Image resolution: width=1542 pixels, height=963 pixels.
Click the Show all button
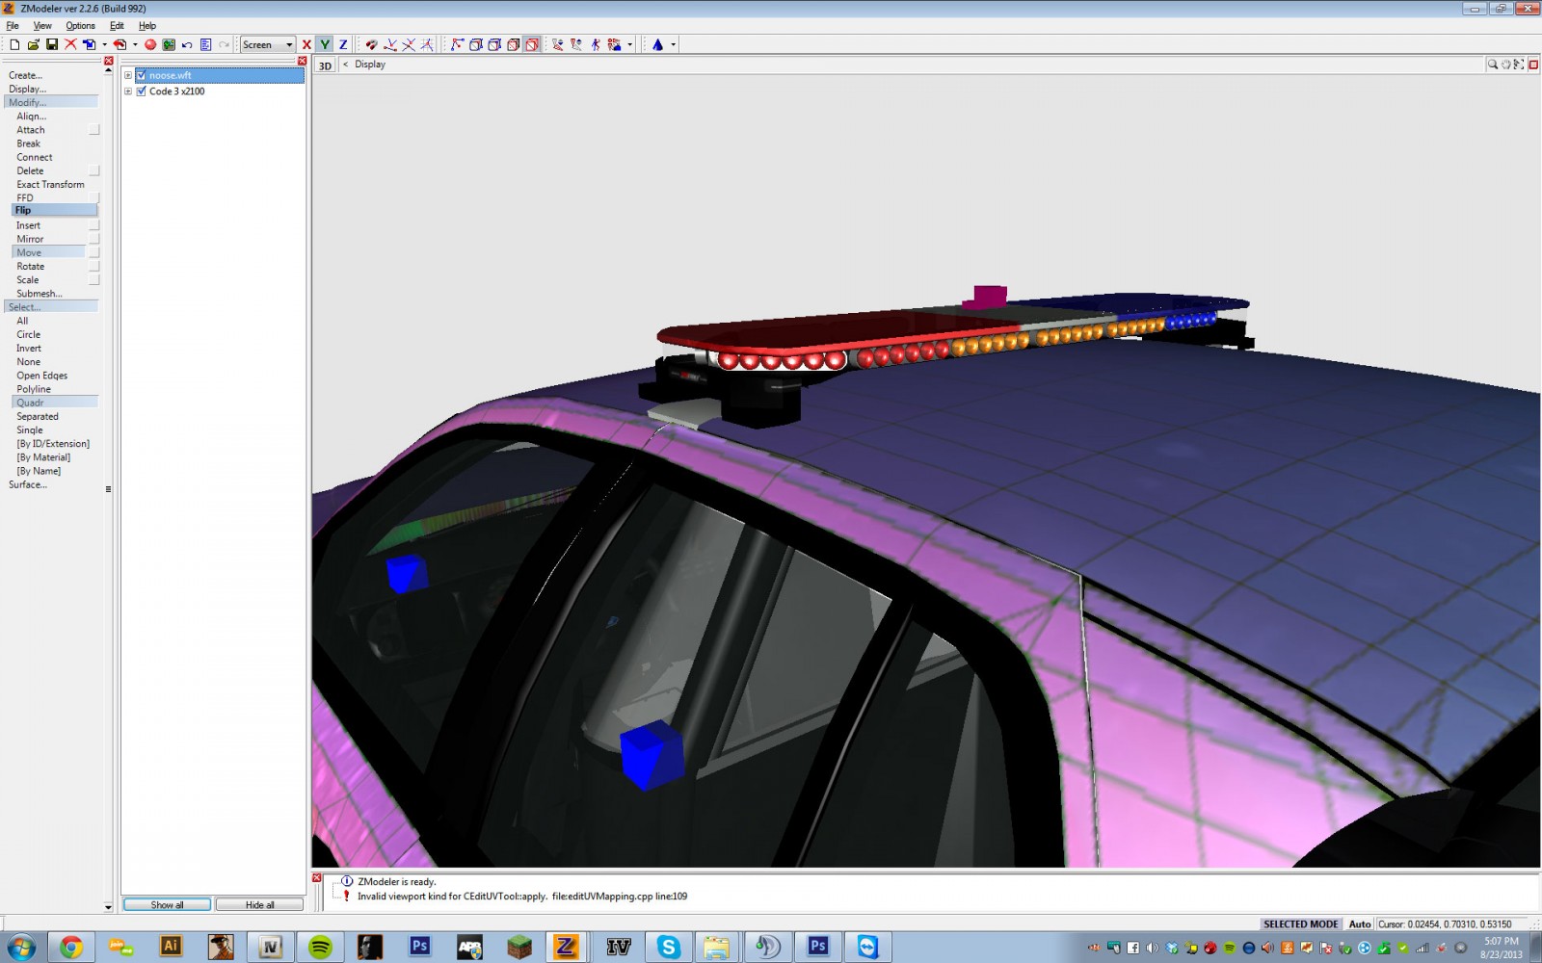tap(167, 904)
